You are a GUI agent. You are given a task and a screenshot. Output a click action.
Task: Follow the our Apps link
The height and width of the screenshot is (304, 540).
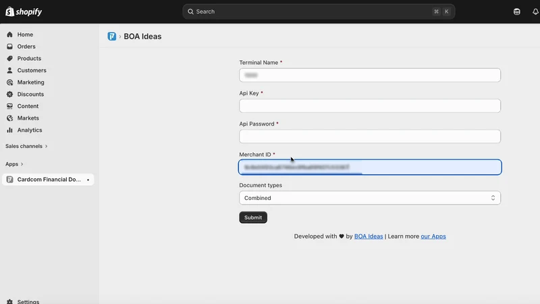(x=433, y=236)
